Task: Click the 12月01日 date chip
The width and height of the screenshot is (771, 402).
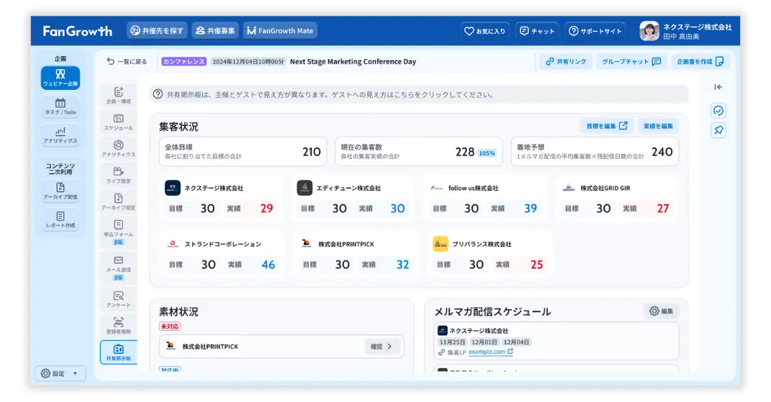Action: tap(484, 342)
